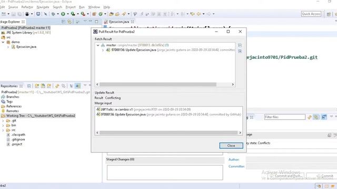Expand Ejecucion.java in Package Explorer
This screenshot has height=189, width=337.
(x=8, y=47)
